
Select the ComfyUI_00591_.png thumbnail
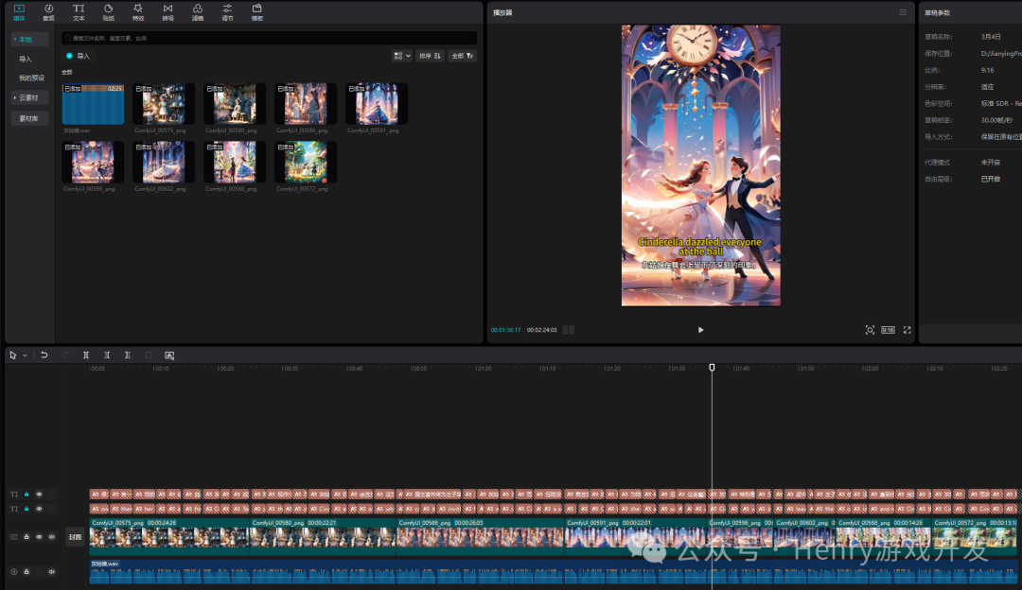(377, 104)
